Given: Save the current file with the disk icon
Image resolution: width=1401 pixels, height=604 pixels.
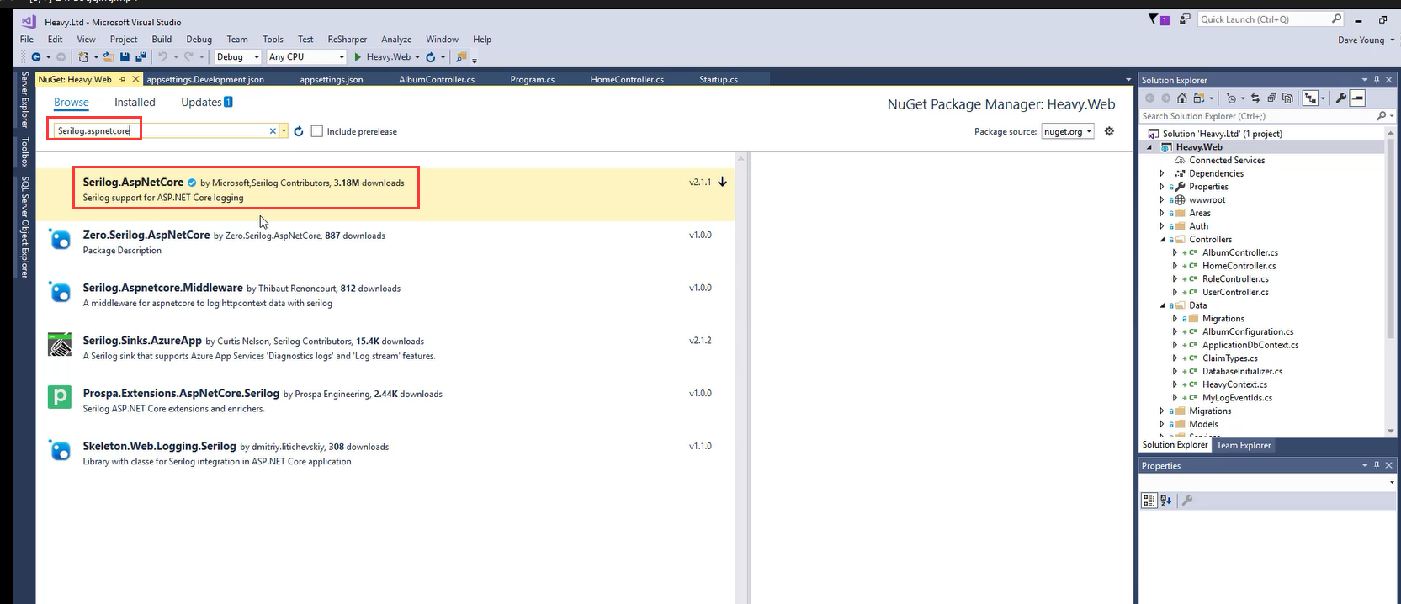Looking at the screenshot, I should [x=125, y=57].
